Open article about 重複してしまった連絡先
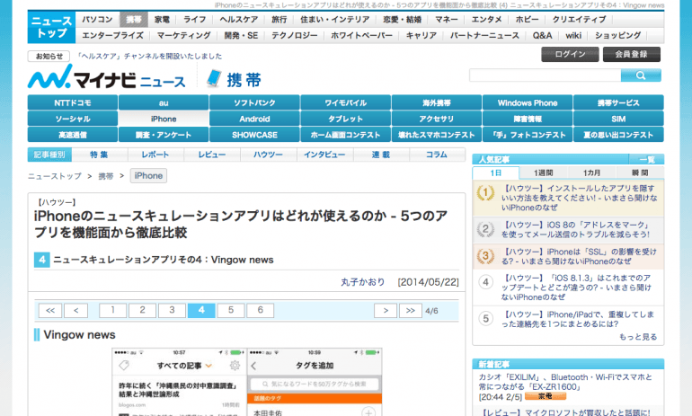Viewport: 692px width, 416px height. click(x=578, y=319)
